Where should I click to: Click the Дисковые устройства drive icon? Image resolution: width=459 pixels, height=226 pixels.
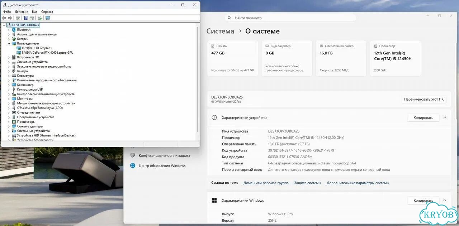[x=14, y=62]
